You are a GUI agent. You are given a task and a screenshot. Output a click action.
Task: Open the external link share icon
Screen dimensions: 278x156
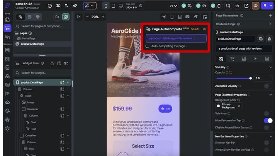[246, 6]
